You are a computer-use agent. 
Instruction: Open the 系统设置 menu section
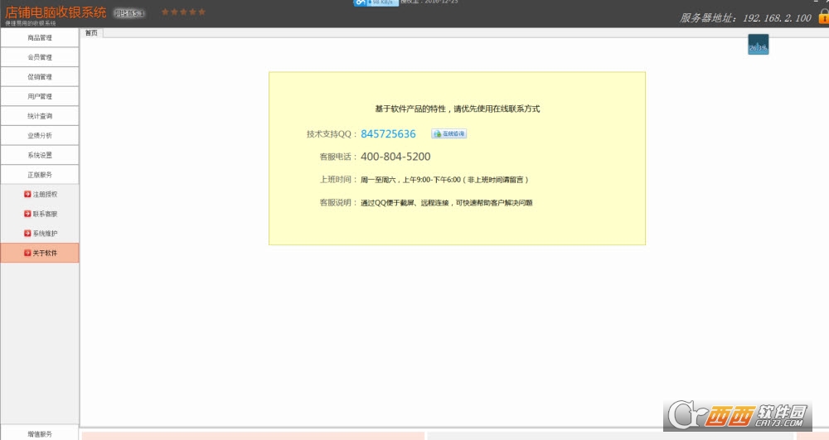[x=40, y=155]
